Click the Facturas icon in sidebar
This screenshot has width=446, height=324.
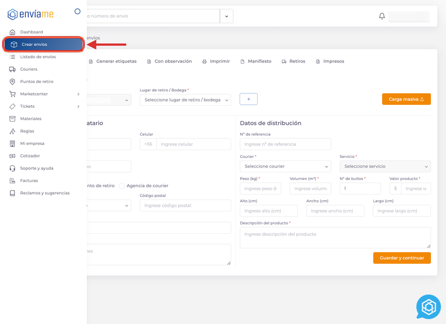pyautogui.click(x=12, y=181)
